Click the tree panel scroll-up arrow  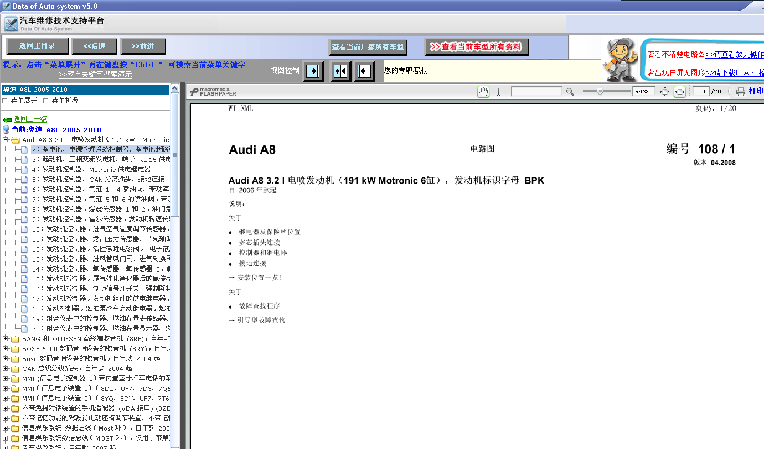click(x=175, y=88)
